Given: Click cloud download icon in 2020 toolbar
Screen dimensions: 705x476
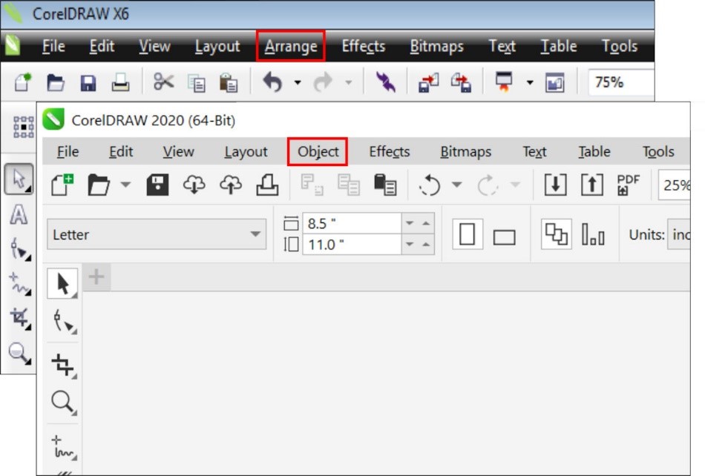Looking at the screenshot, I should [194, 185].
